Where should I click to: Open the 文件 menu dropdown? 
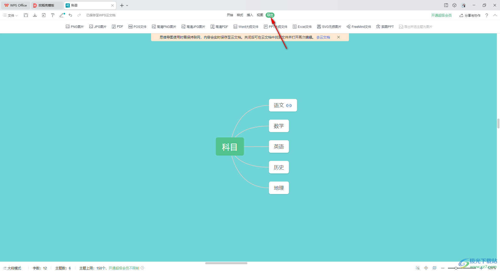pyautogui.click(x=11, y=15)
